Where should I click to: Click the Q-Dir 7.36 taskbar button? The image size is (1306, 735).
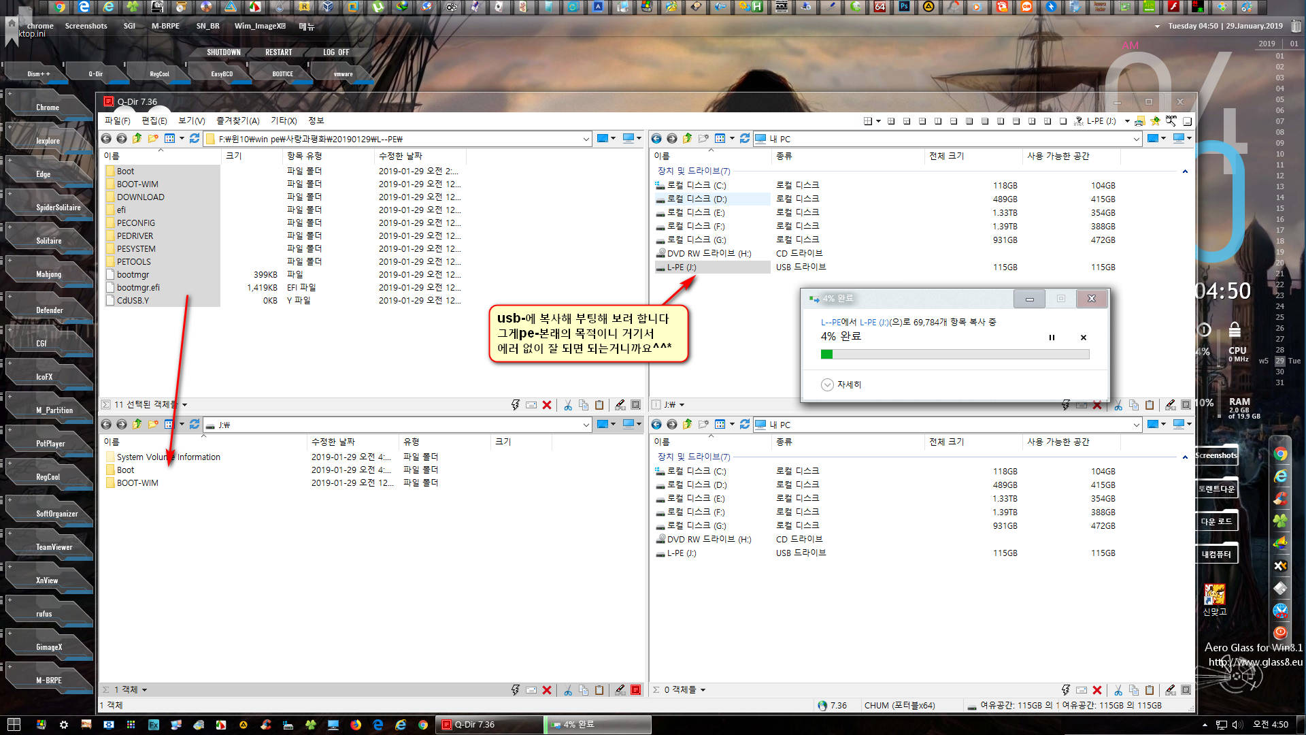(490, 725)
